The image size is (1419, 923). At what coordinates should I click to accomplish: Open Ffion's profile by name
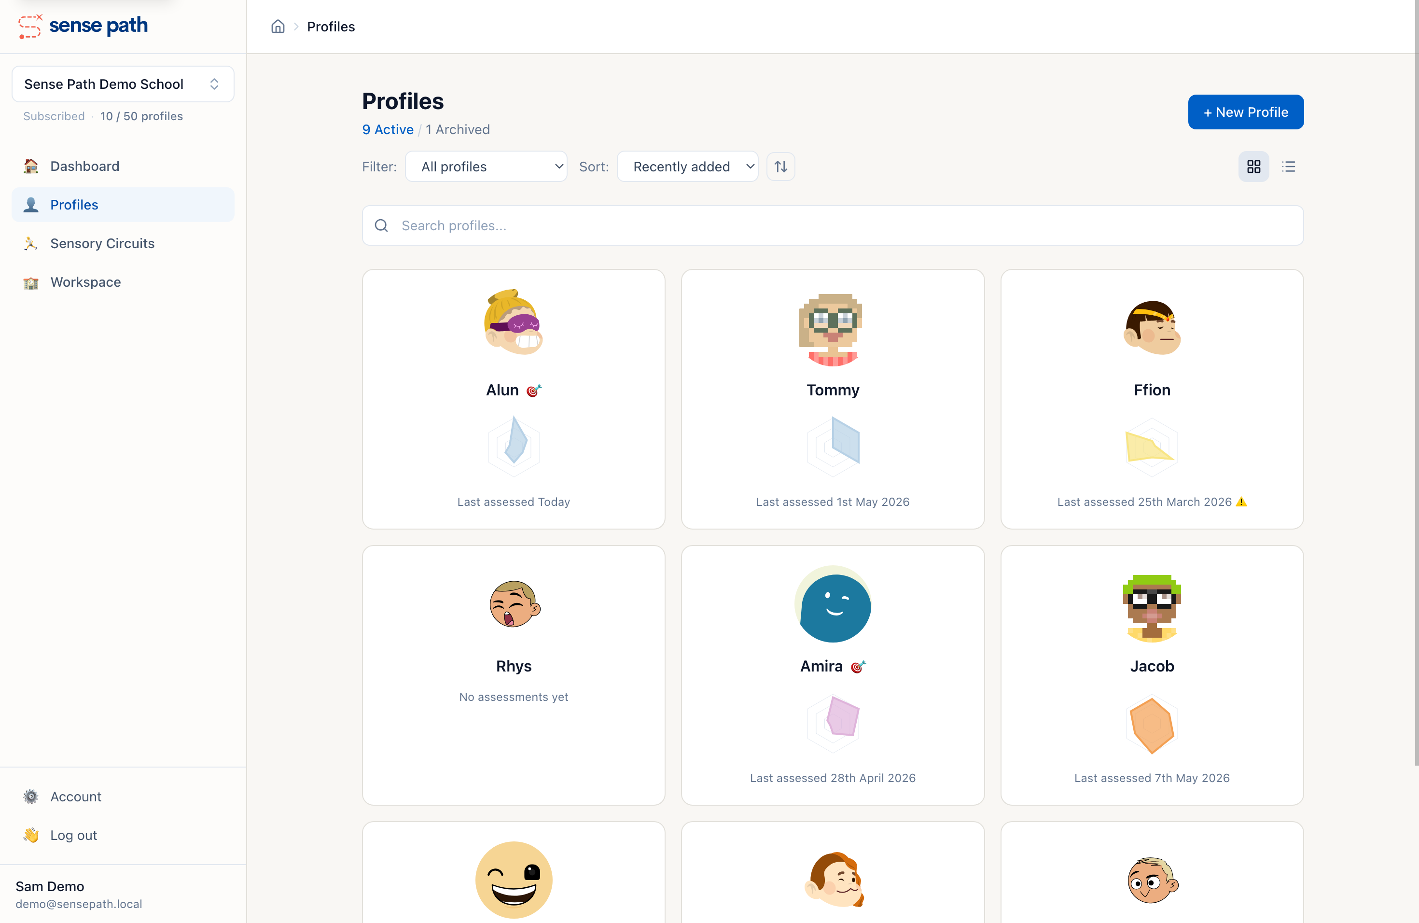coord(1152,390)
